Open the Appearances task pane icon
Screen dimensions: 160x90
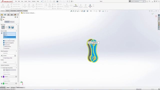[x=159, y=25]
